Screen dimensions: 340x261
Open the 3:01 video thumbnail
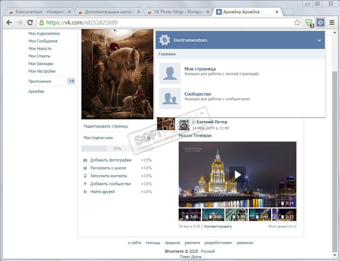point(190,215)
